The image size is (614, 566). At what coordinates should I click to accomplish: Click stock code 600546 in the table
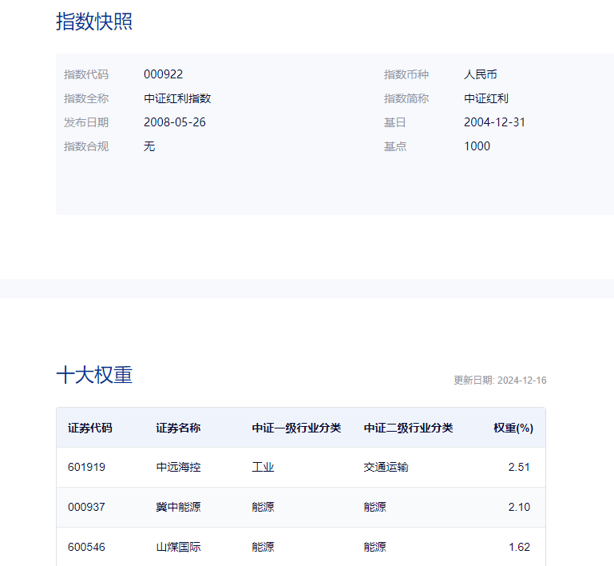(x=86, y=547)
